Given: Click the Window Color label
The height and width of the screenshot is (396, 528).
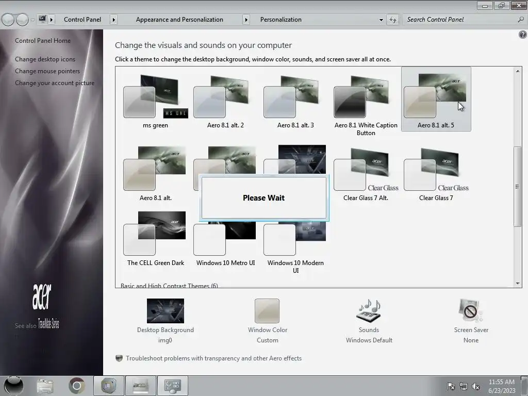Looking at the screenshot, I should [x=268, y=330].
